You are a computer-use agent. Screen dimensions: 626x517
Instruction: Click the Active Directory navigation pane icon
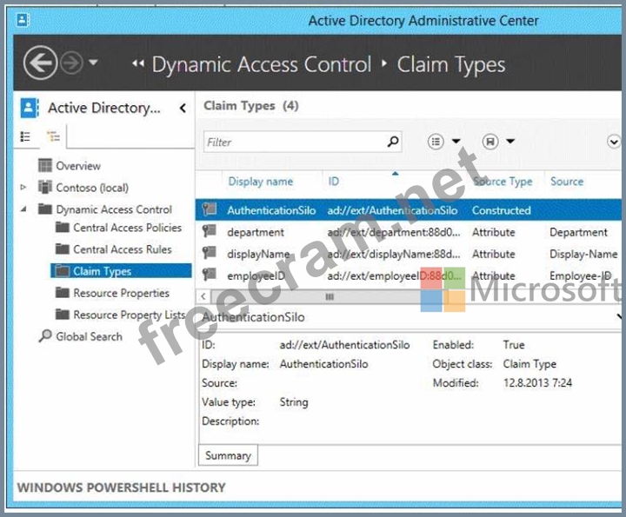tap(30, 108)
